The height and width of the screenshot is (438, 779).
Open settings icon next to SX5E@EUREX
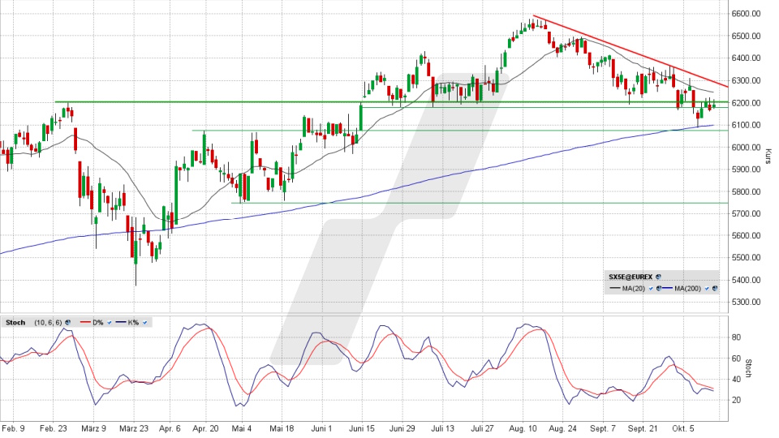coord(658,277)
